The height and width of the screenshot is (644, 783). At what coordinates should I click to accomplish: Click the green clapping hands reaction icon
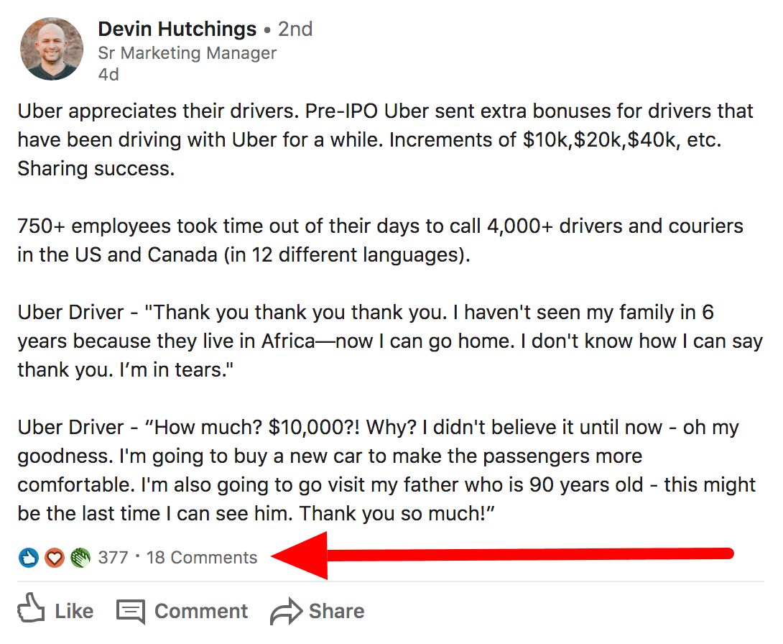tap(80, 558)
